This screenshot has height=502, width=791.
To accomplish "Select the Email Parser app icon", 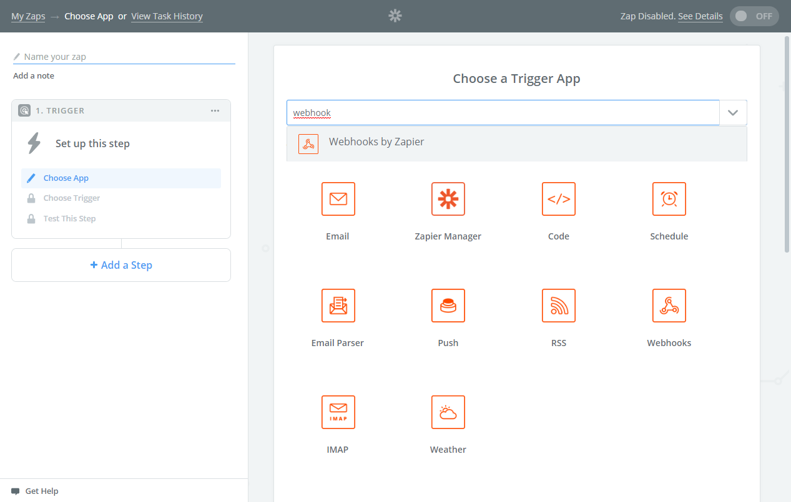I will pyautogui.click(x=338, y=306).
